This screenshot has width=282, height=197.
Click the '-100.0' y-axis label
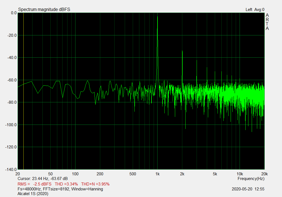11,125
